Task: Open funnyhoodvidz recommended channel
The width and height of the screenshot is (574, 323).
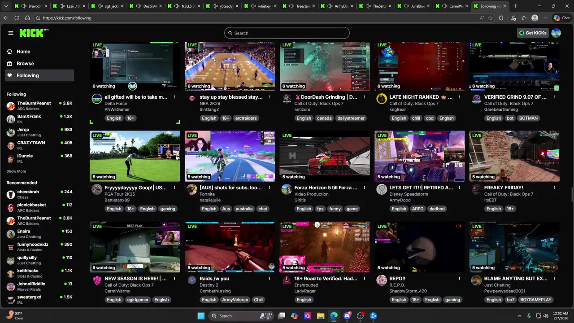Action: coord(39,247)
